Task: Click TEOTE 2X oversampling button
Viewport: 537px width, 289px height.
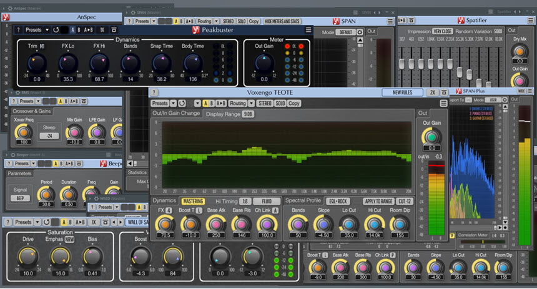Action: (x=433, y=92)
